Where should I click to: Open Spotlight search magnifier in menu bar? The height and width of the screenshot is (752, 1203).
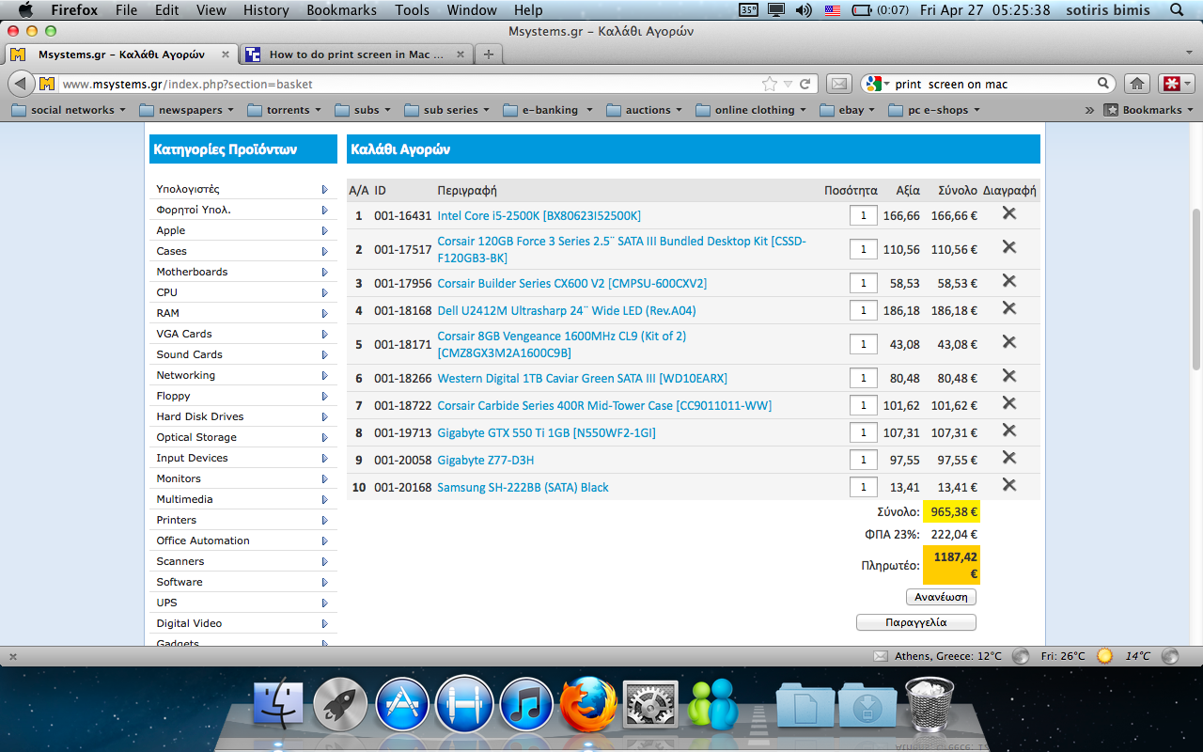point(1177,10)
